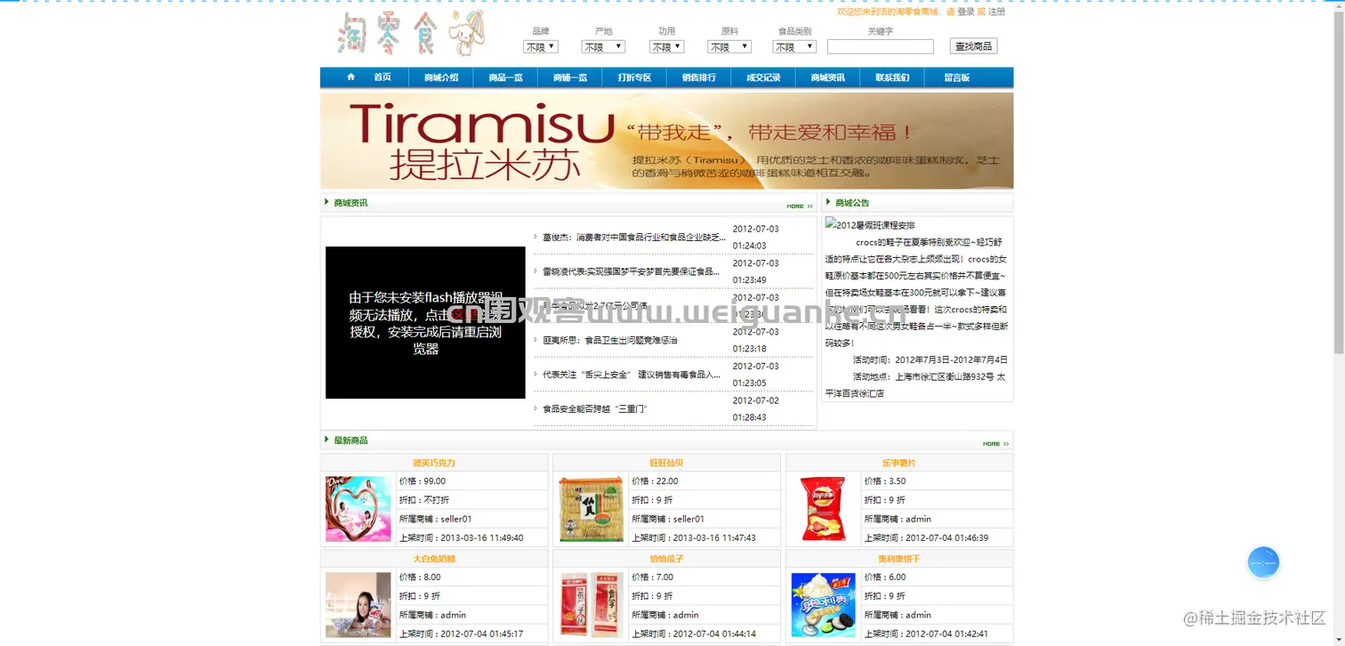Open MORE link in 商城资讯 header
The image size is (1345, 646).
coord(800,206)
